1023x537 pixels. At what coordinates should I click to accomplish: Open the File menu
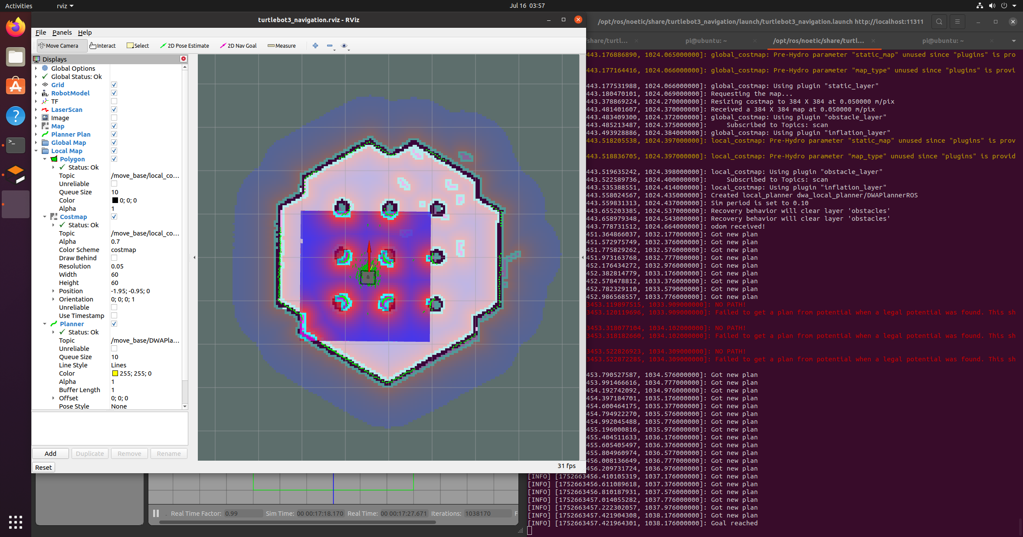pyautogui.click(x=41, y=33)
